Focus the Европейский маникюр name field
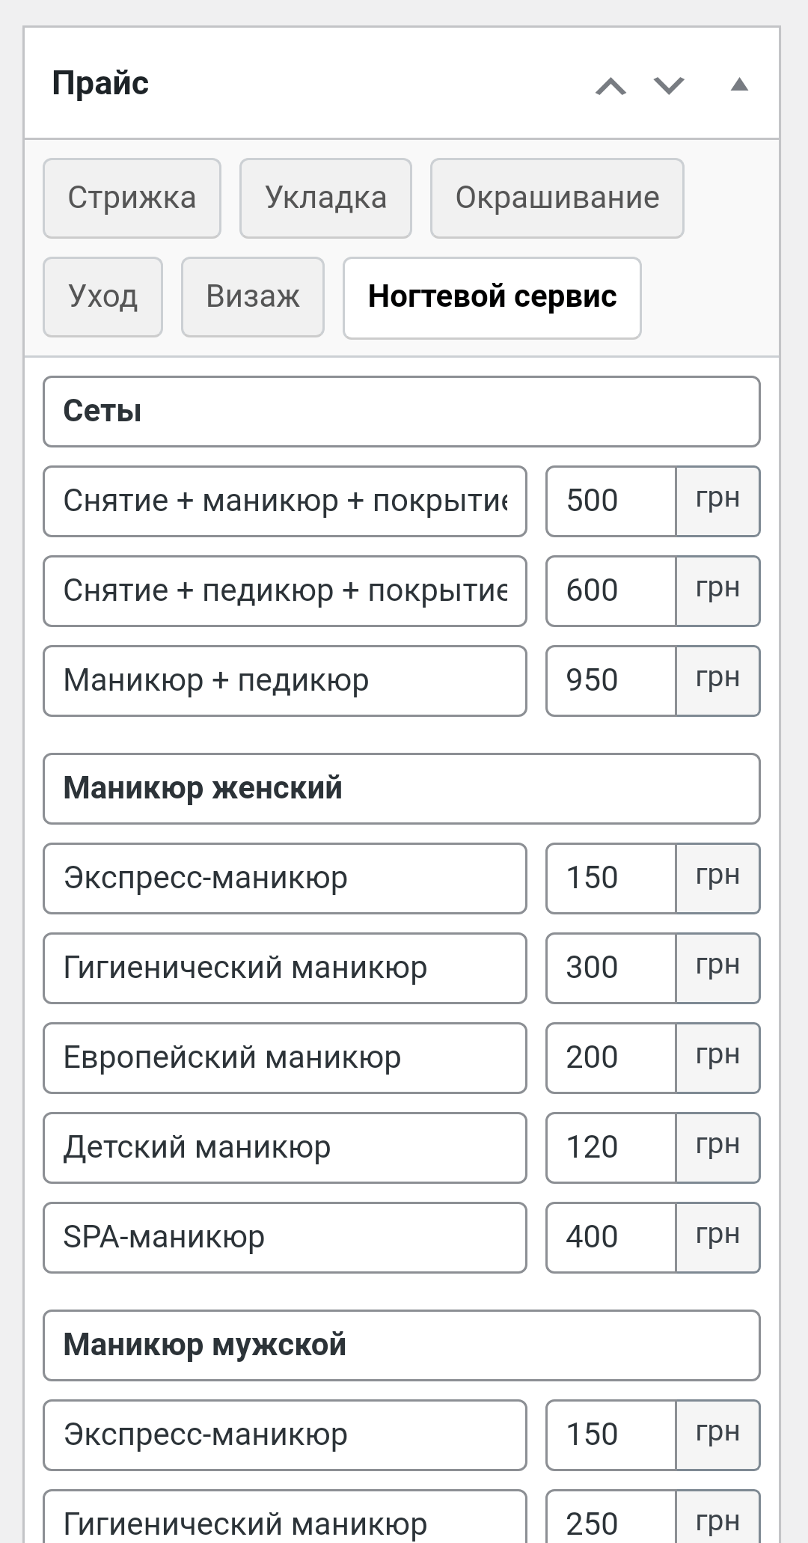Viewport: 808px width, 1543px height. [284, 1058]
